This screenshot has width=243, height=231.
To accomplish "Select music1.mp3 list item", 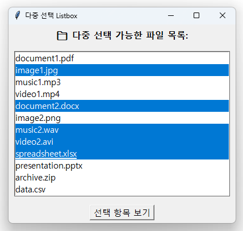I will (122, 82).
